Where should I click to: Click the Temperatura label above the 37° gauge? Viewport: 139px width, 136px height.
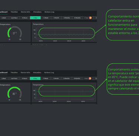[5, 25]
